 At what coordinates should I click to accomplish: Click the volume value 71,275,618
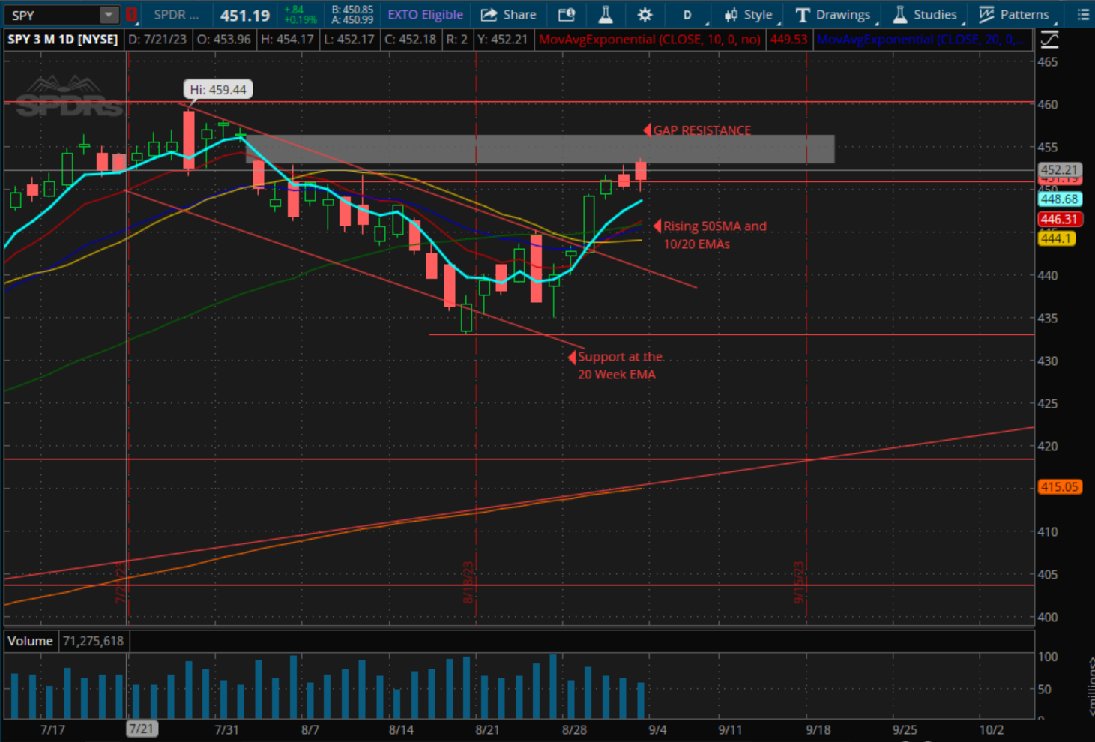(x=93, y=641)
